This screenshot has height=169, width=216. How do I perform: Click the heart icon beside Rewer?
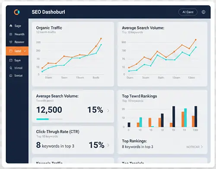(11, 42)
